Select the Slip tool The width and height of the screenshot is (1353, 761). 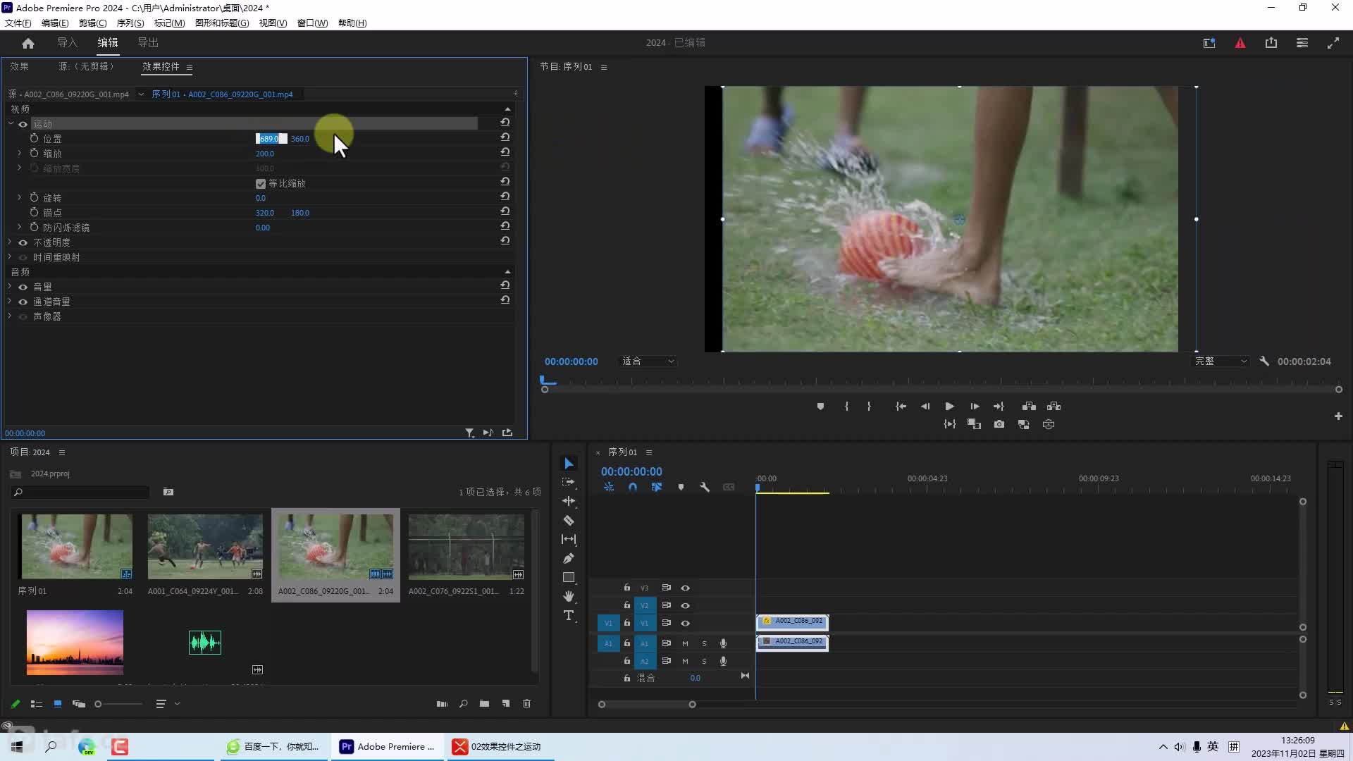pos(569,539)
